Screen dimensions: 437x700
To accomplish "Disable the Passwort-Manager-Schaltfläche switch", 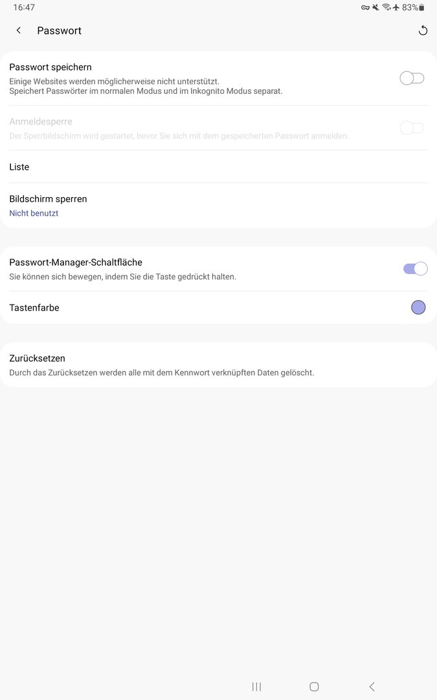I will 415,269.
